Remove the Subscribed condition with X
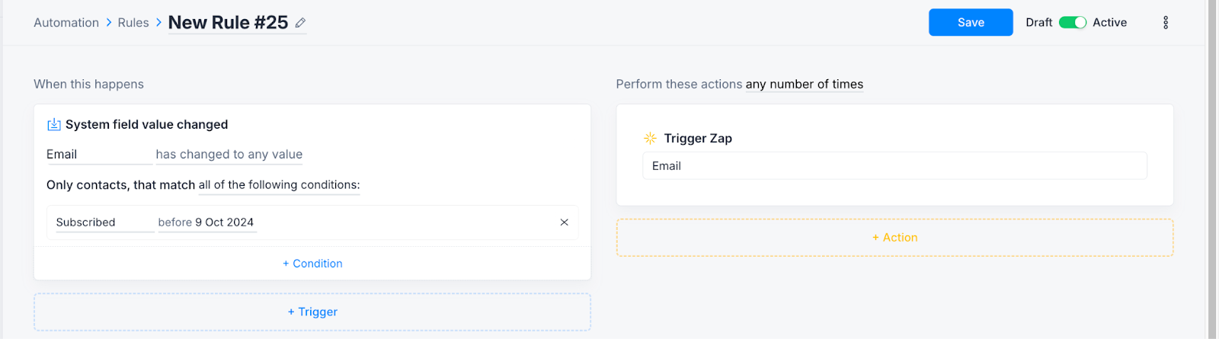 pos(565,222)
